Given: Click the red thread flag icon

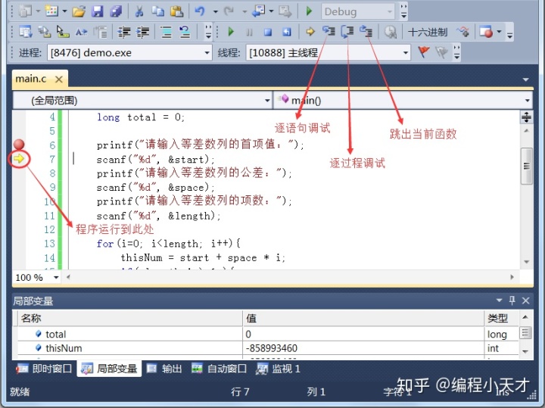Looking at the screenshot, I should tap(423, 52).
